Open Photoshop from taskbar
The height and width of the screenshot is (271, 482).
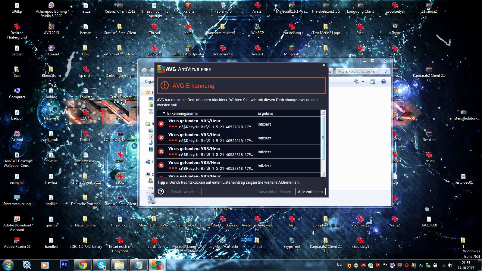64,265
